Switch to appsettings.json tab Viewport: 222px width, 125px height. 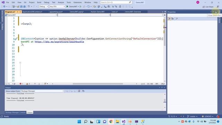pos(56,12)
